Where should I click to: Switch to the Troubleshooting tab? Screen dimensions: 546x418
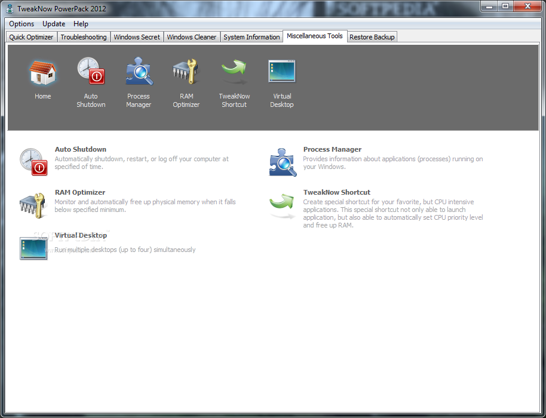[84, 37]
